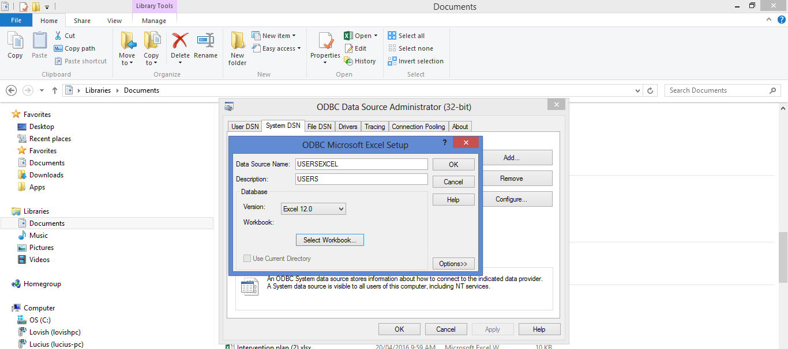Select Homegroup in navigation pane
Screen dimensions: 788x349
pos(42,284)
